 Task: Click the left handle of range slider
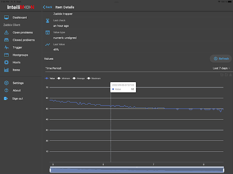point(50,170)
